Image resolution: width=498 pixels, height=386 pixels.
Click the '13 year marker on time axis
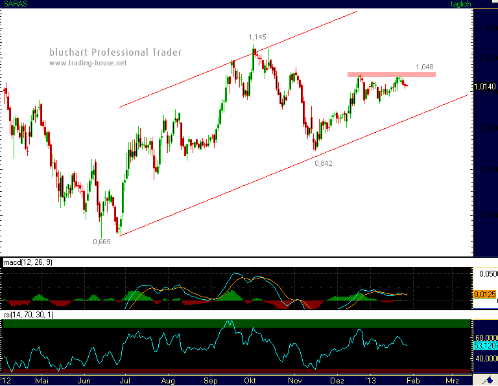coord(370,381)
